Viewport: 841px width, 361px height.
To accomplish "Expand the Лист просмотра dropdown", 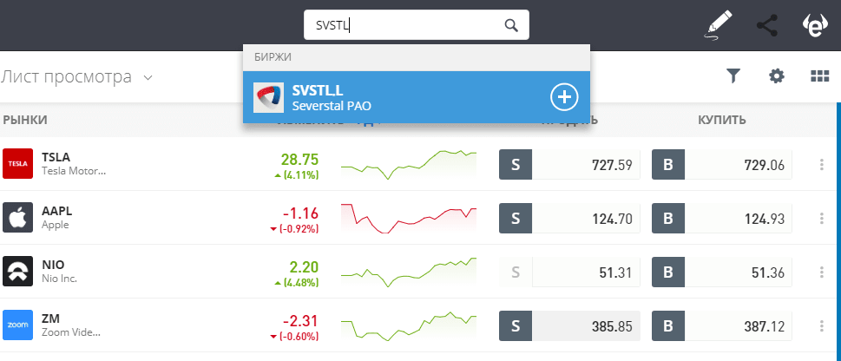I will tap(148, 77).
